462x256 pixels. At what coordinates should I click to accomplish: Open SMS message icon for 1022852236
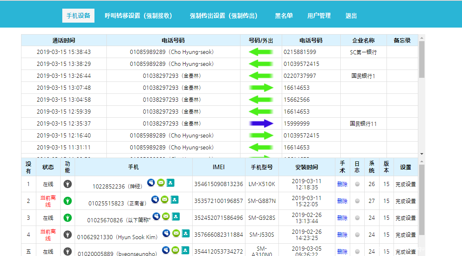click(x=161, y=182)
